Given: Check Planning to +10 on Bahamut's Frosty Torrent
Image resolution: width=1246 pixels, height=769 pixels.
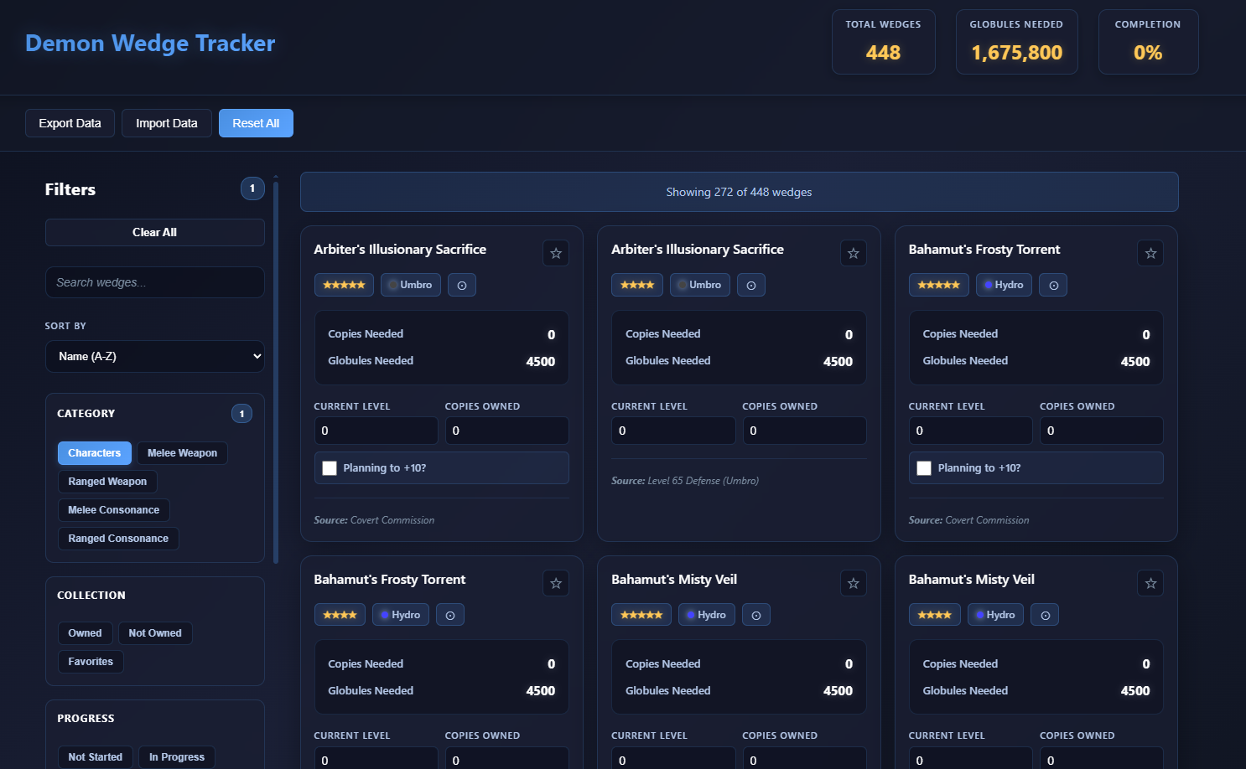Looking at the screenshot, I should 924,468.
